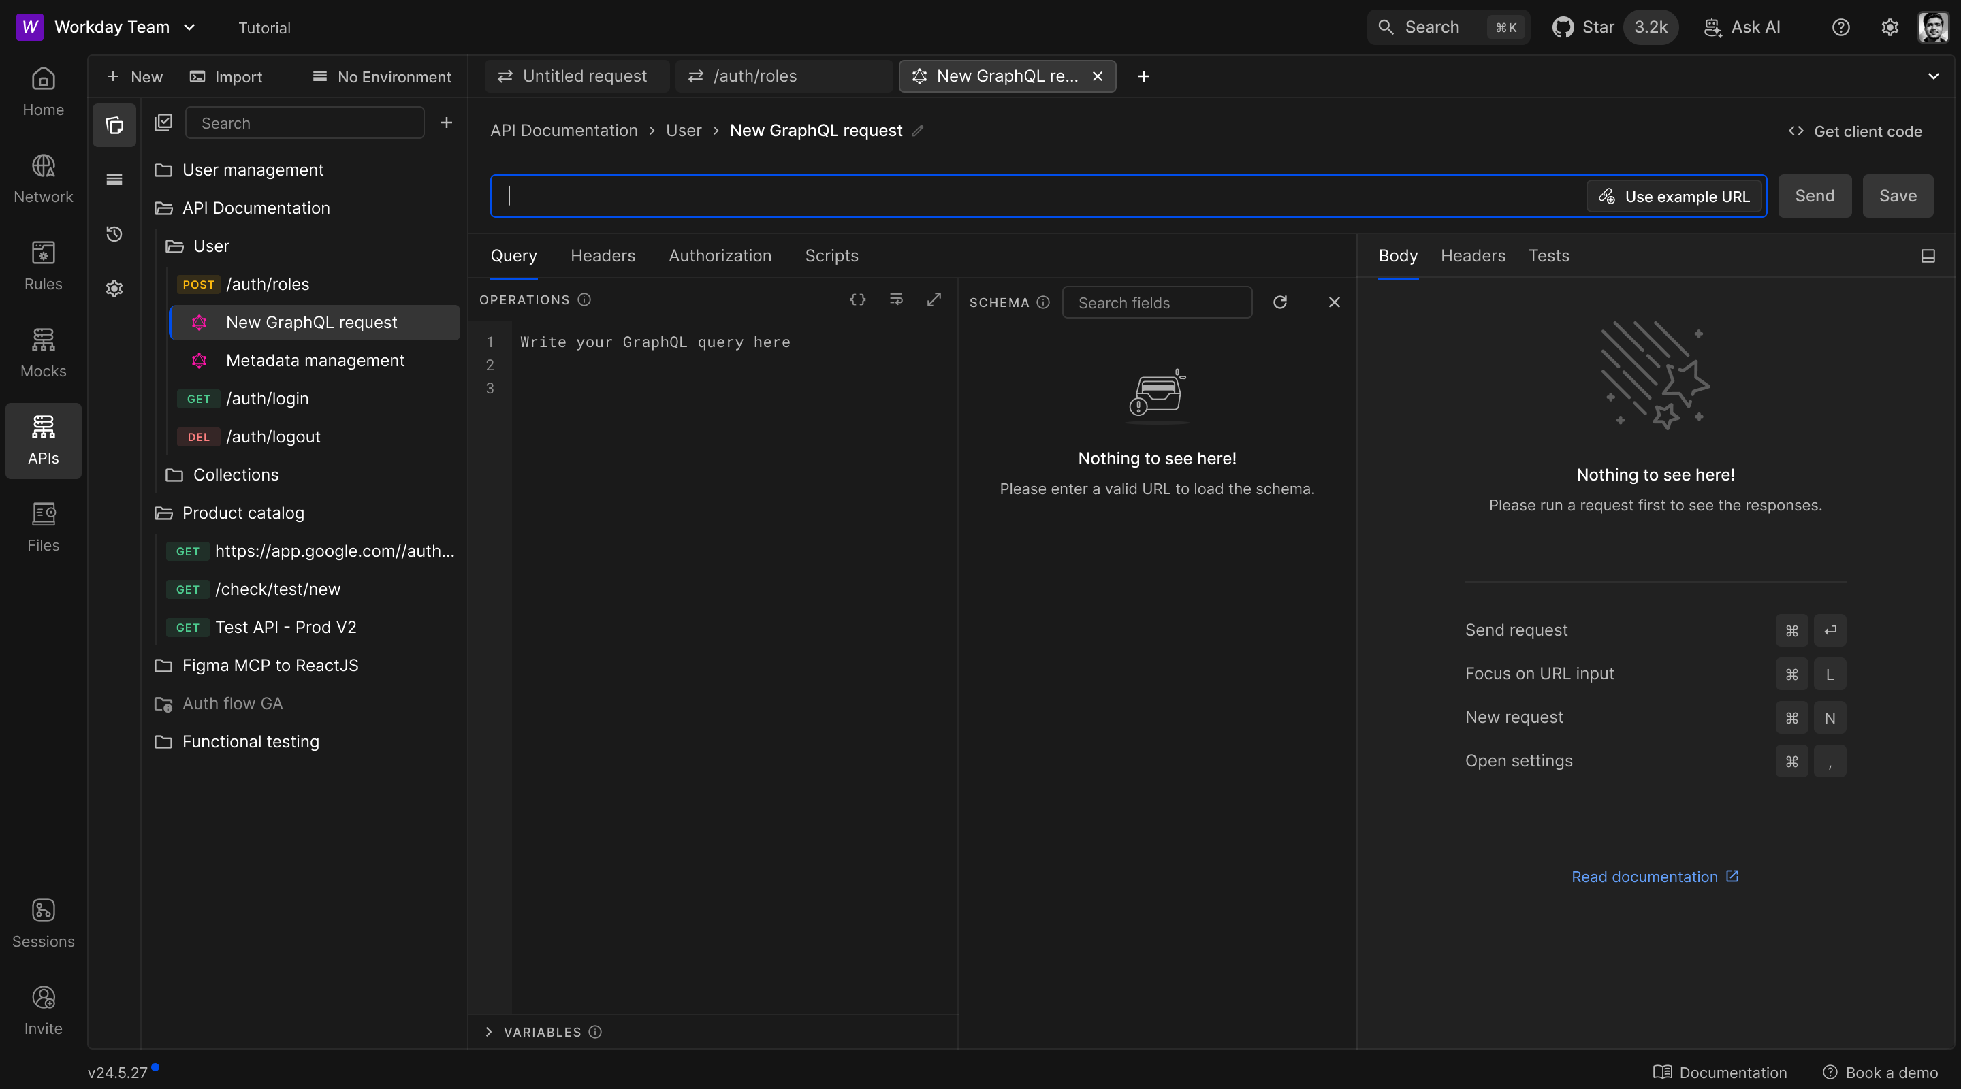The image size is (1961, 1089).
Task: Open a new tab with plus icon
Action: coord(1143,76)
